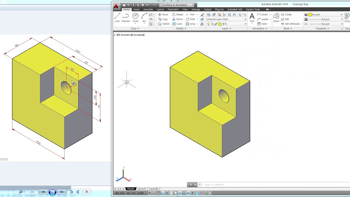Expand the Modify panel
The width and height of the screenshot is (350, 197).
pos(181,28)
